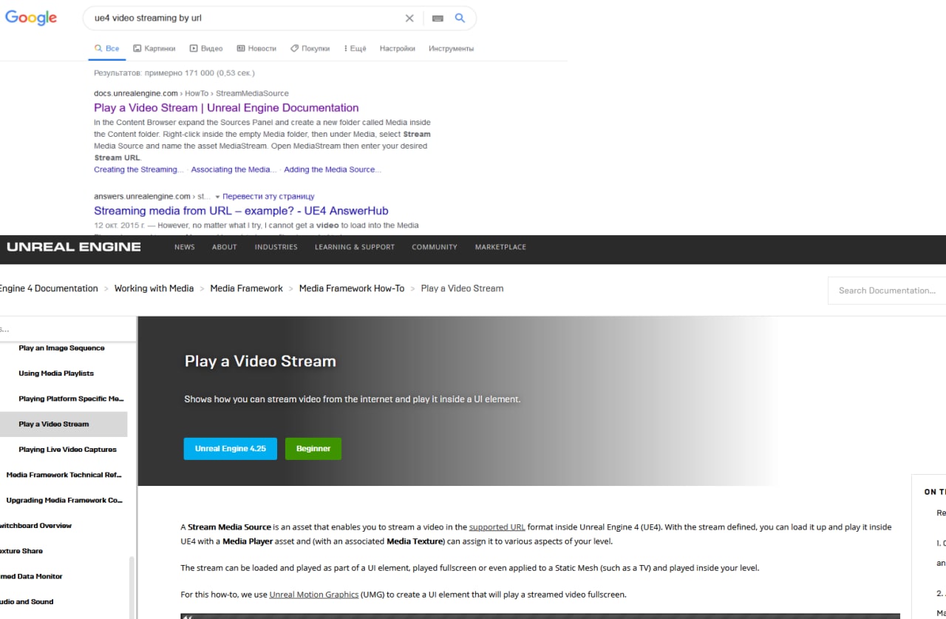Open Playing Live Video Captures sidebar item
This screenshot has width=946, height=619.
point(68,450)
